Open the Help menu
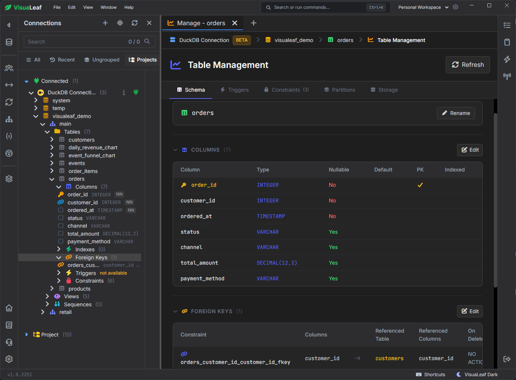Screen dimensions: 516x380 coord(129,7)
